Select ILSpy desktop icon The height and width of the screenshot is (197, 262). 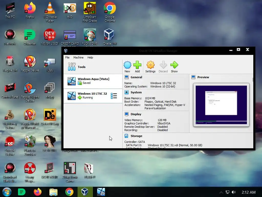coord(50,64)
